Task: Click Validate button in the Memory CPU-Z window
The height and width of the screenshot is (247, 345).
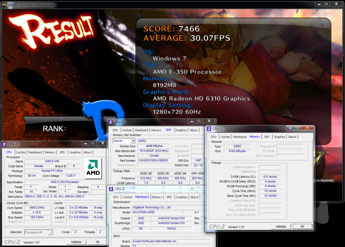Action: click(280, 226)
